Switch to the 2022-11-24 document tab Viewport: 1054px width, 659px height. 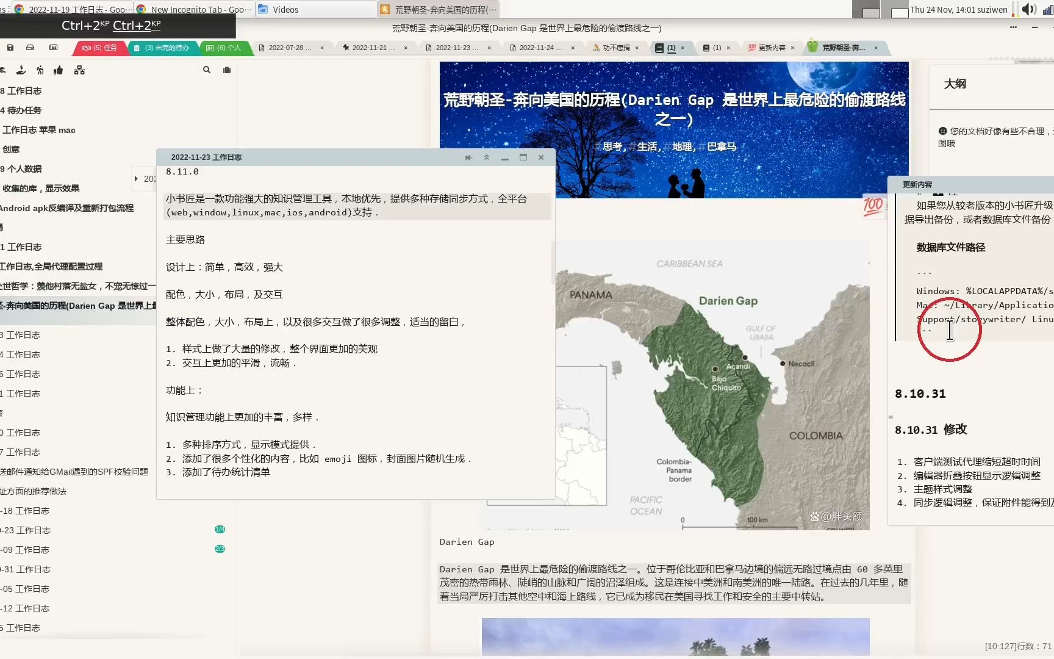(x=540, y=48)
